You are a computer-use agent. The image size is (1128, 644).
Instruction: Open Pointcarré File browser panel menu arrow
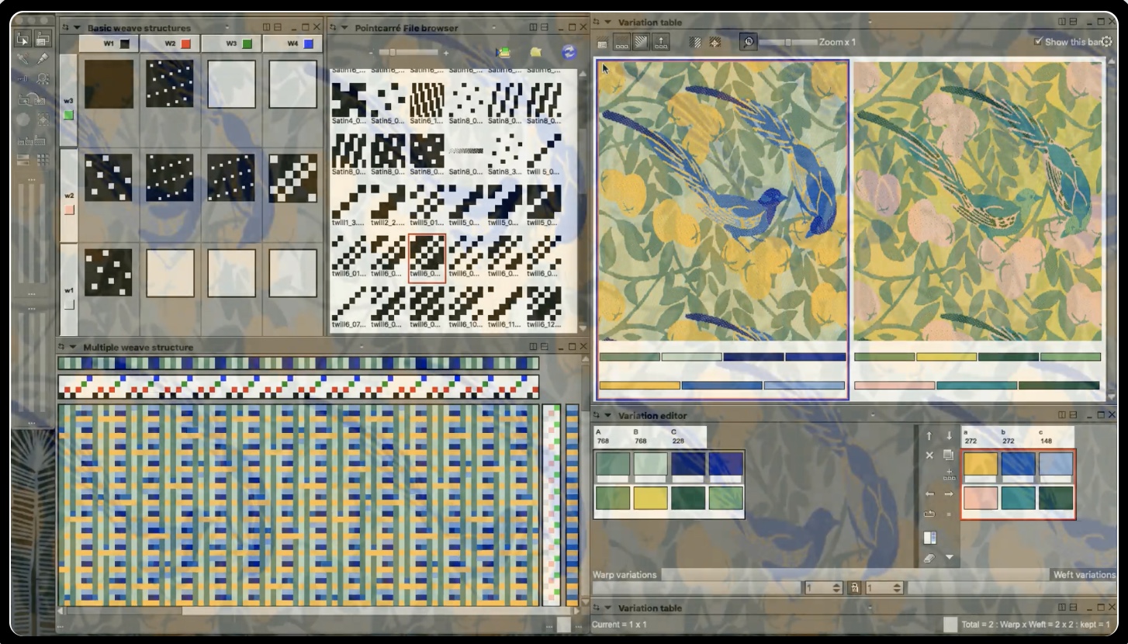344,28
